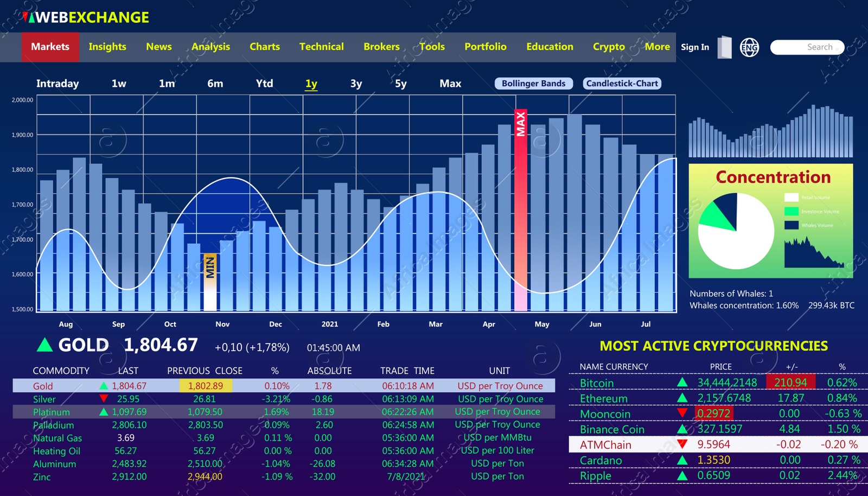This screenshot has height=496, width=868.
Task: Toggle the Bollinger Bands button
Action: click(534, 84)
